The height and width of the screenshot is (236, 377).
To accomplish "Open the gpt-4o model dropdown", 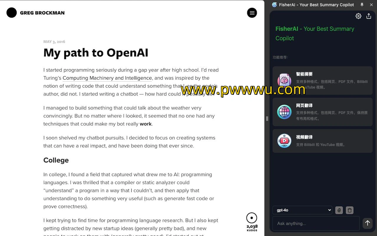I will tap(302, 210).
